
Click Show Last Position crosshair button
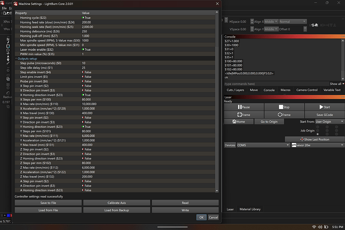[314, 139]
